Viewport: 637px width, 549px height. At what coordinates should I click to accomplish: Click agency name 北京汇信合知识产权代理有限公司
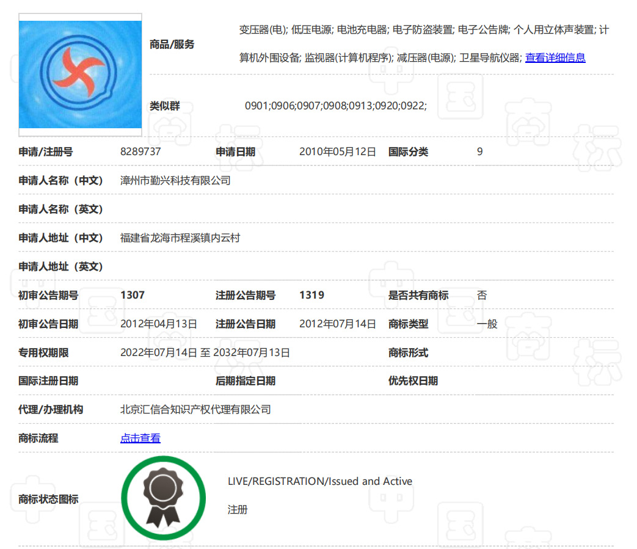point(195,409)
